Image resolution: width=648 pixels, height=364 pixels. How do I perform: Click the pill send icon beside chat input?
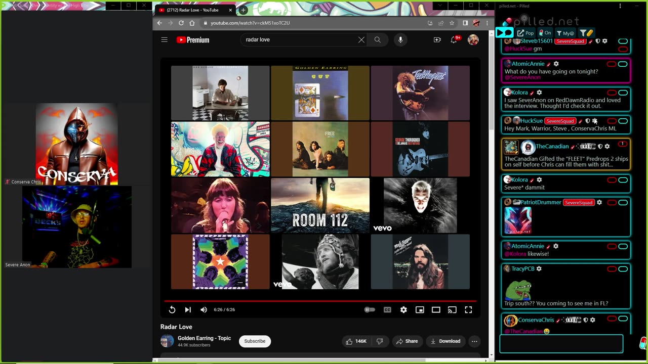point(643,344)
